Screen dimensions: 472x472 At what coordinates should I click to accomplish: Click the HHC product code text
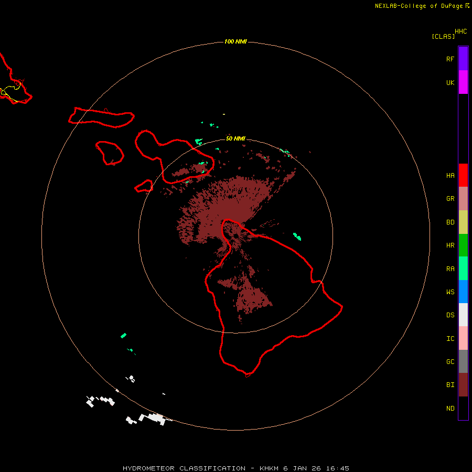[x=460, y=31]
